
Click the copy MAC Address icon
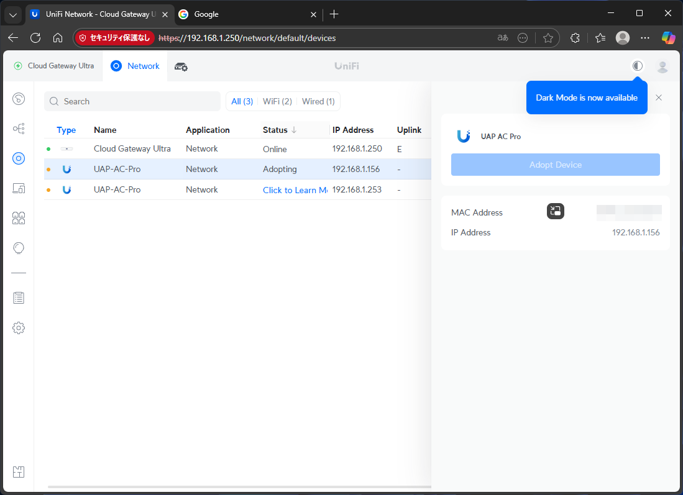coord(555,212)
